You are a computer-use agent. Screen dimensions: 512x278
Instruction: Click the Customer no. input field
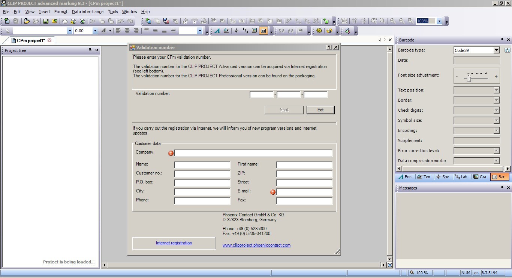[x=202, y=174]
